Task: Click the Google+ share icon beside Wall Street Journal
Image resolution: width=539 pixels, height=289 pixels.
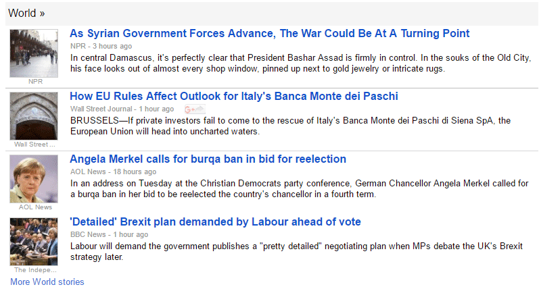Action: click(x=195, y=109)
